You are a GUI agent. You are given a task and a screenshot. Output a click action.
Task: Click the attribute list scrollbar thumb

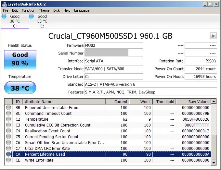pyautogui.click(x=214, y=147)
